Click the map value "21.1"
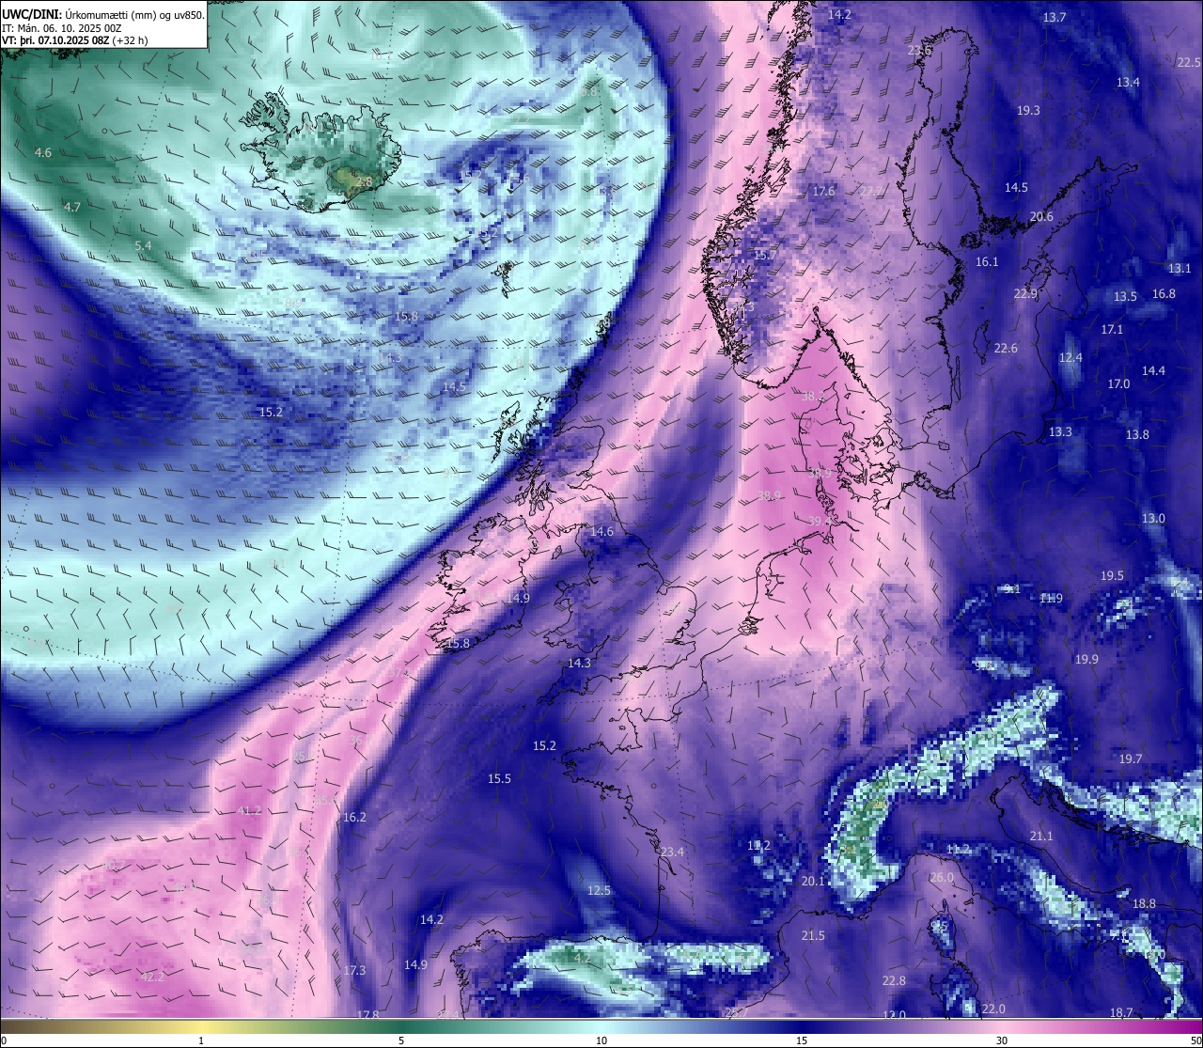This screenshot has width=1203, height=1048. point(1041,837)
